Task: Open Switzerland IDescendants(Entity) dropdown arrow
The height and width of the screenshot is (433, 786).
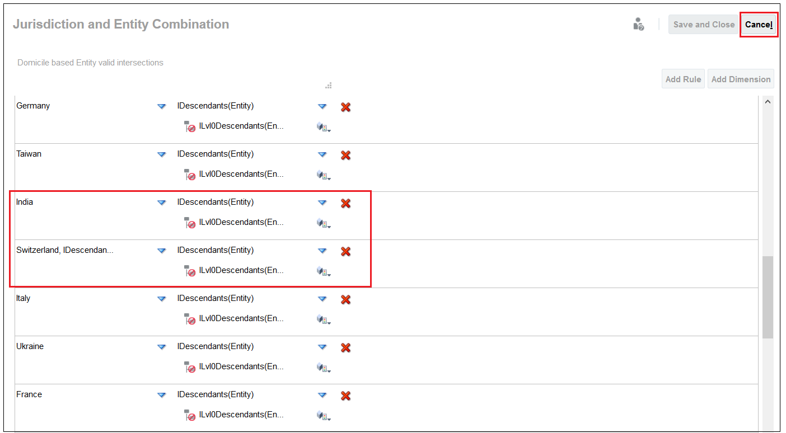Action: pyautogui.click(x=322, y=251)
